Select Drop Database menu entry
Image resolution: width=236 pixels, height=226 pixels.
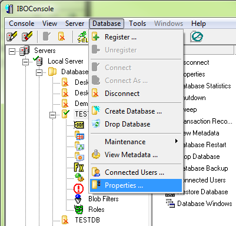point(137,124)
